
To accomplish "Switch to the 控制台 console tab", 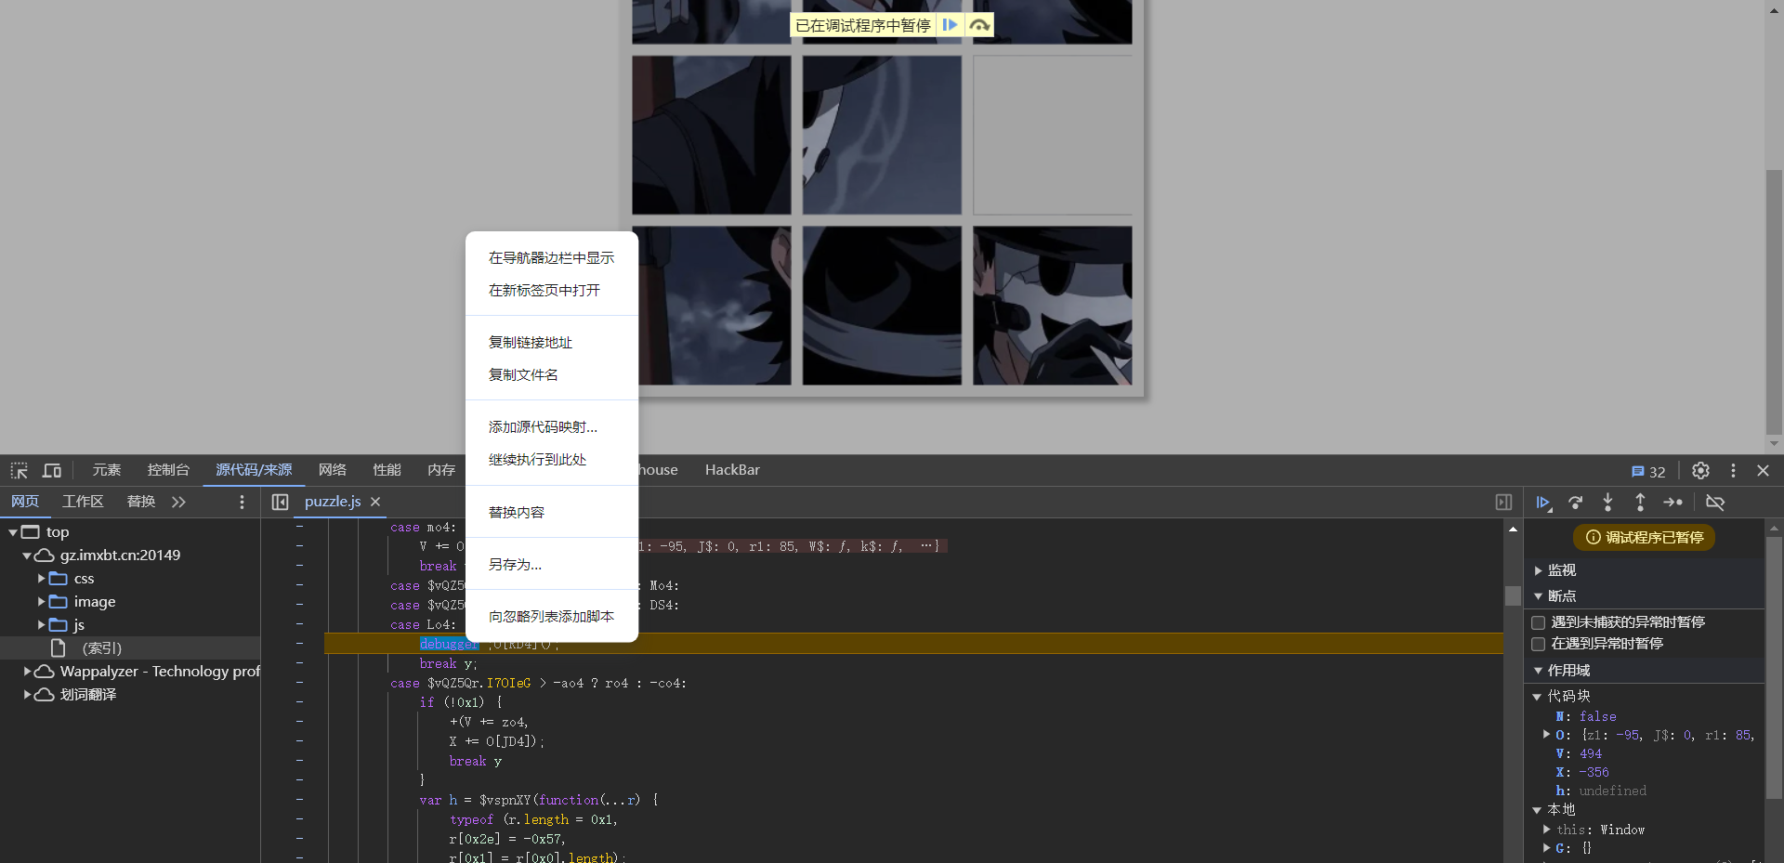I will 168,470.
